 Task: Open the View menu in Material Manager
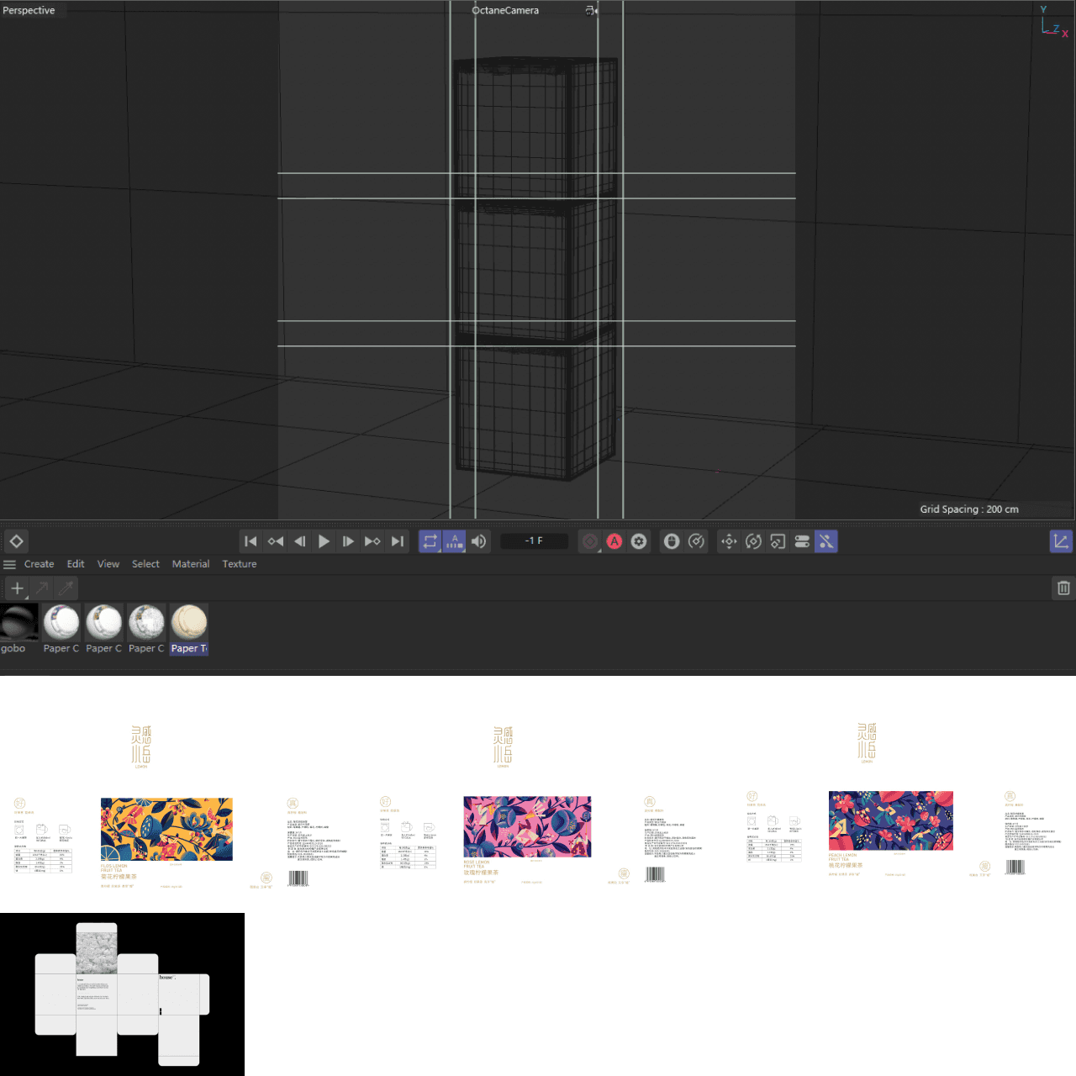tap(108, 564)
